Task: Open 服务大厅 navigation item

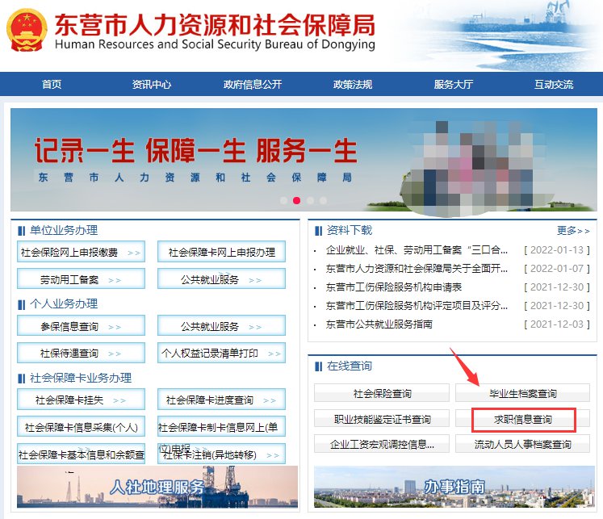Action: click(454, 84)
